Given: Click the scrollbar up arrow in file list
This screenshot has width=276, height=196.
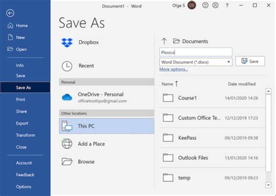Looking at the screenshot, I should coord(268,91).
